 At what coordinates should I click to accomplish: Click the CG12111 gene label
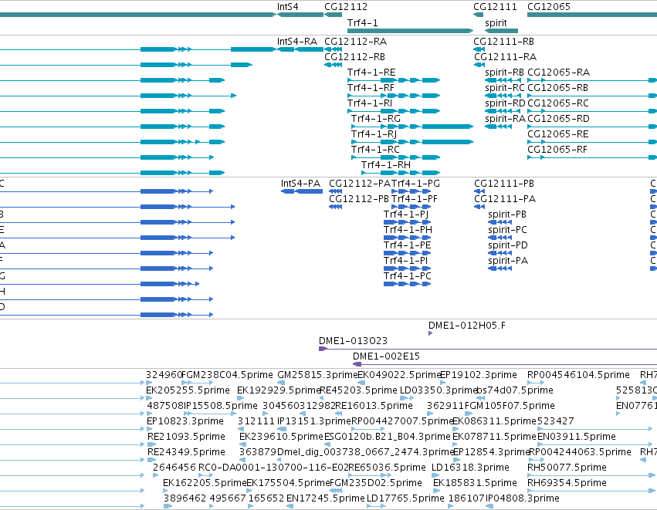pos(495,7)
